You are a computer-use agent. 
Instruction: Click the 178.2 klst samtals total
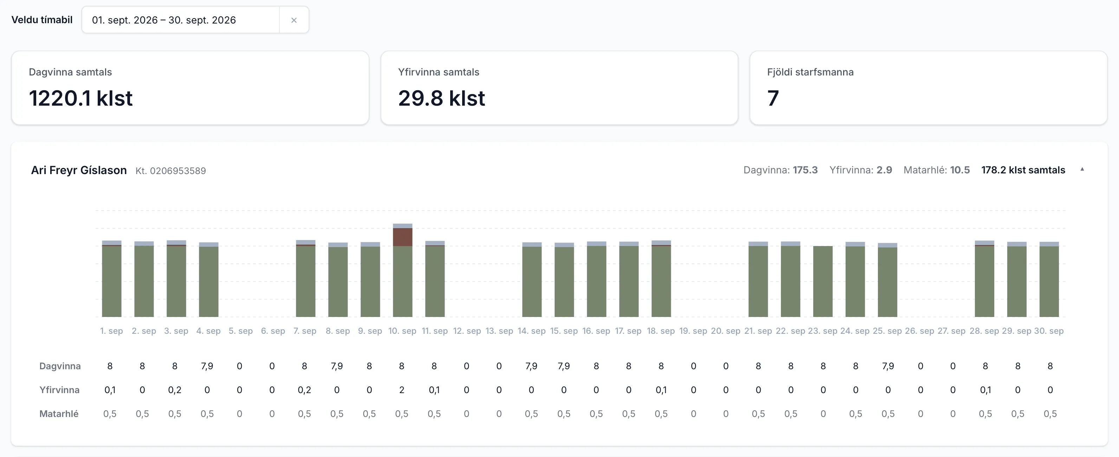pyautogui.click(x=1023, y=170)
